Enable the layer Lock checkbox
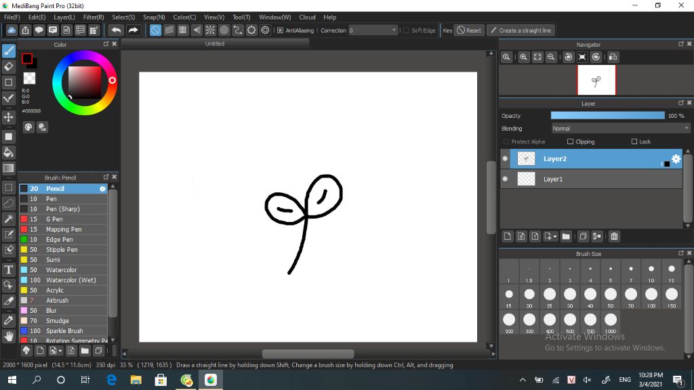The height and width of the screenshot is (390, 694). pos(634,142)
